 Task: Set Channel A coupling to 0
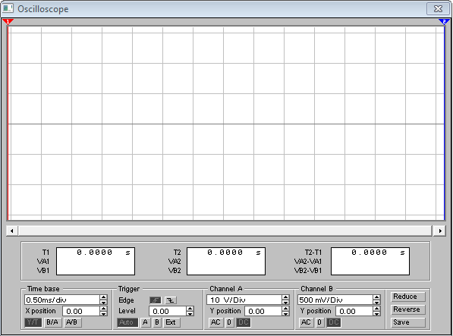point(229,322)
